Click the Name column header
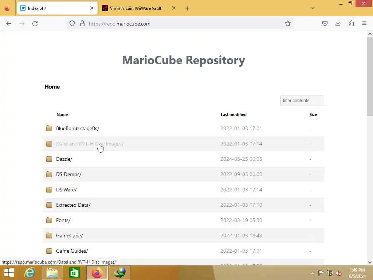Viewport: 373px width, 280px height. 62,114
